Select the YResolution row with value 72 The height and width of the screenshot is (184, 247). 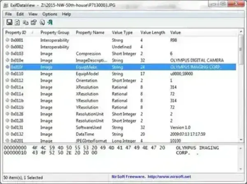pyautogui.click(x=121, y=107)
